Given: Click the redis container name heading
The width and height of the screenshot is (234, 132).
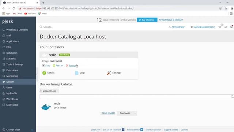Looking at the screenshot, I should click(x=53, y=55).
